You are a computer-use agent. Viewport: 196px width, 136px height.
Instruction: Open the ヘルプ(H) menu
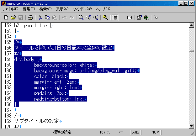[103, 9]
